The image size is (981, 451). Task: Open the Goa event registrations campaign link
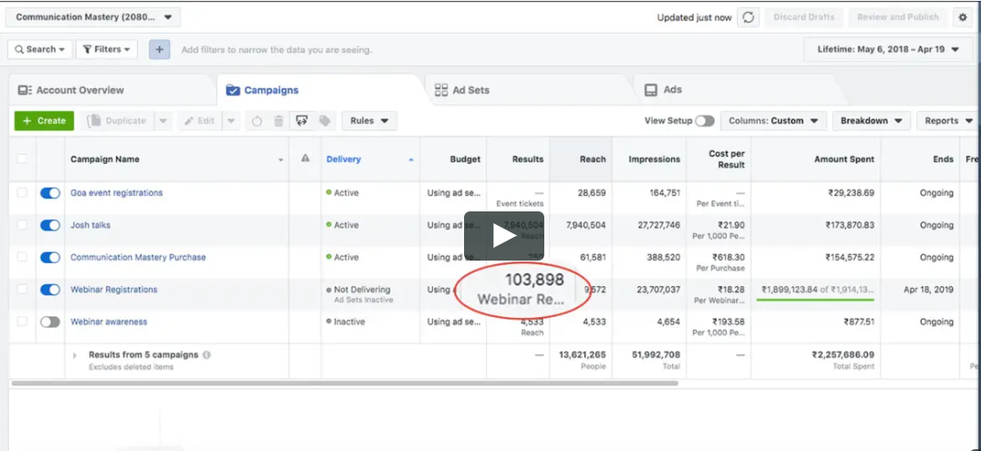click(117, 192)
